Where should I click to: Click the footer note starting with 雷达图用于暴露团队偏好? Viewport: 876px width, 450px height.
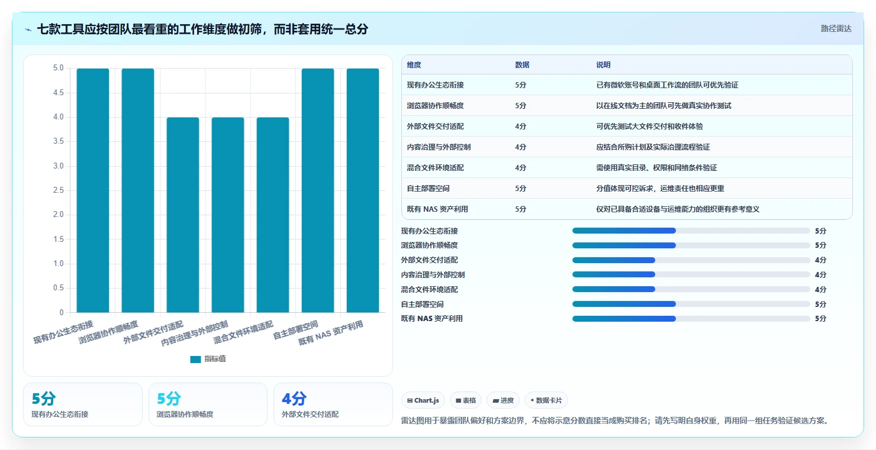click(x=617, y=421)
